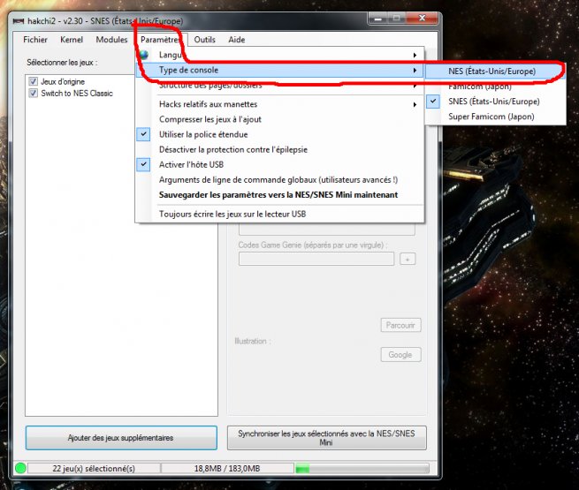
Task: Click the globe icon beside Langue
Action: 143,55
